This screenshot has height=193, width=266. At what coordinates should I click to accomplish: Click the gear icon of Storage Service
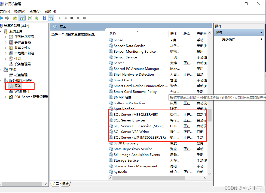click(111, 160)
